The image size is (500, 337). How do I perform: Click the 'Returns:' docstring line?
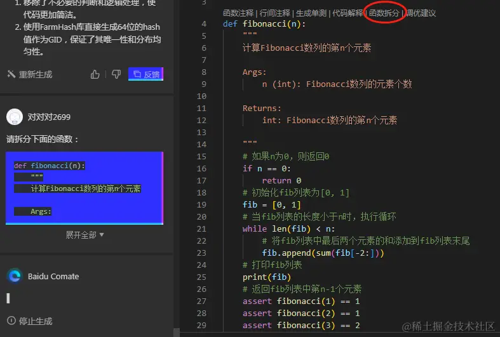point(262,109)
